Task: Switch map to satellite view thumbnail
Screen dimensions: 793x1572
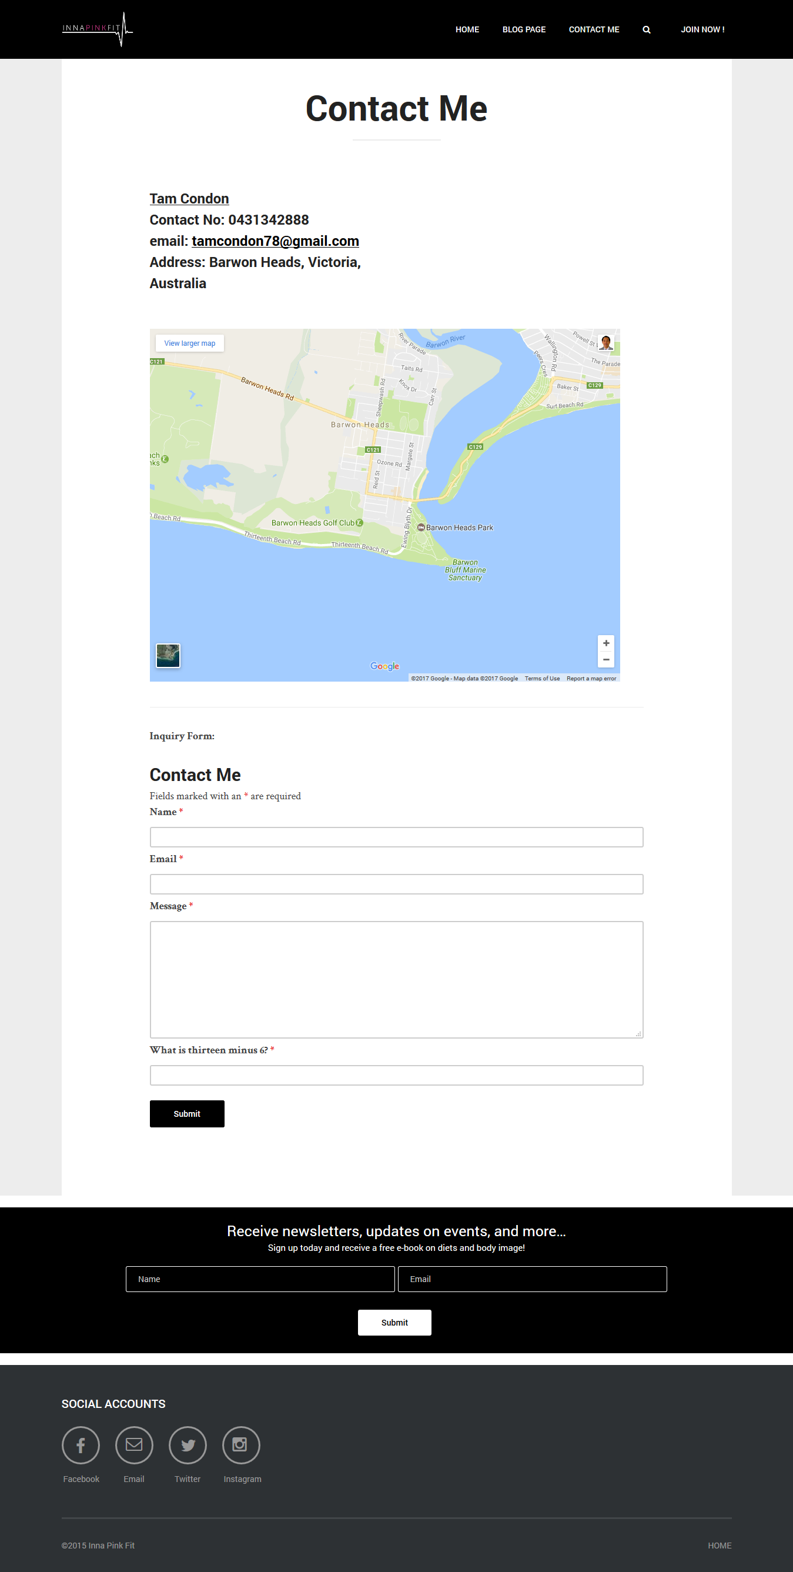Action: coord(168,655)
